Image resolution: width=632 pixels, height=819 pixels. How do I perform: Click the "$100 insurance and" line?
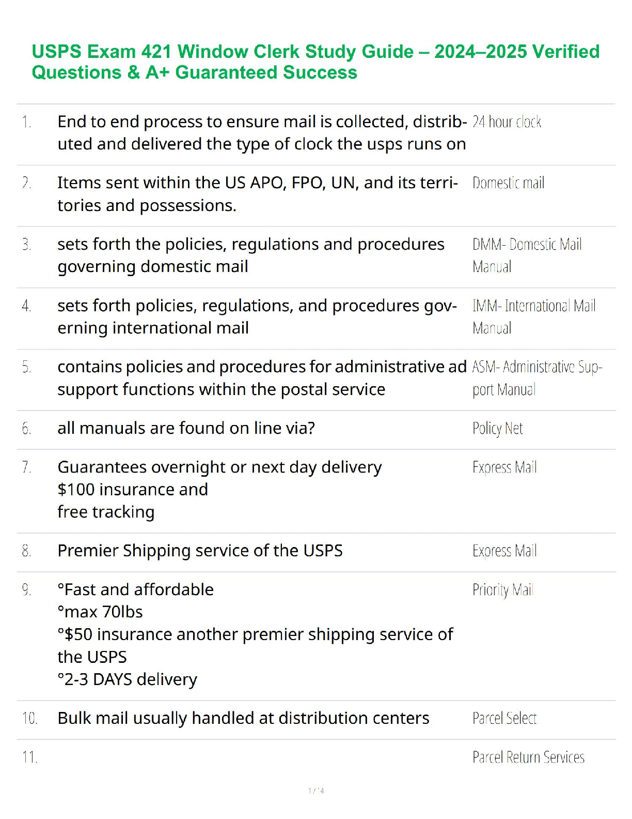coord(133,490)
